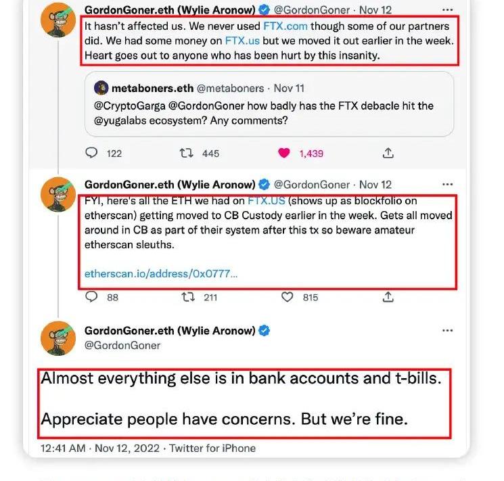Open the etherscan.io address link
This screenshot has height=481, width=504.
(x=161, y=274)
